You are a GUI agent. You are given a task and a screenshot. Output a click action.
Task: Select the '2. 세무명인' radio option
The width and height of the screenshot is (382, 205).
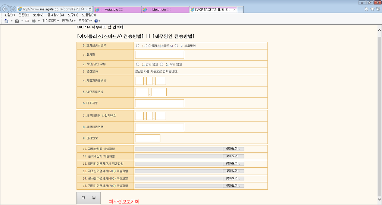point(176,46)
